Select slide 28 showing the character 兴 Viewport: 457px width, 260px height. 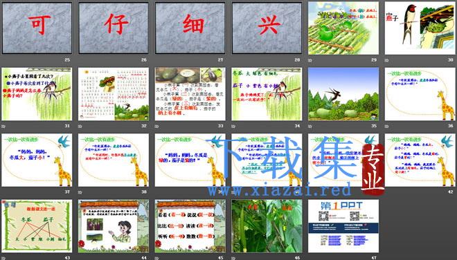pyautogui.click(x=267, y=28)
